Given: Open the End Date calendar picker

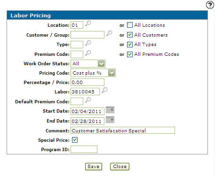Looking at the screenshot, I should pyautogui.click(x=110, y=120).
